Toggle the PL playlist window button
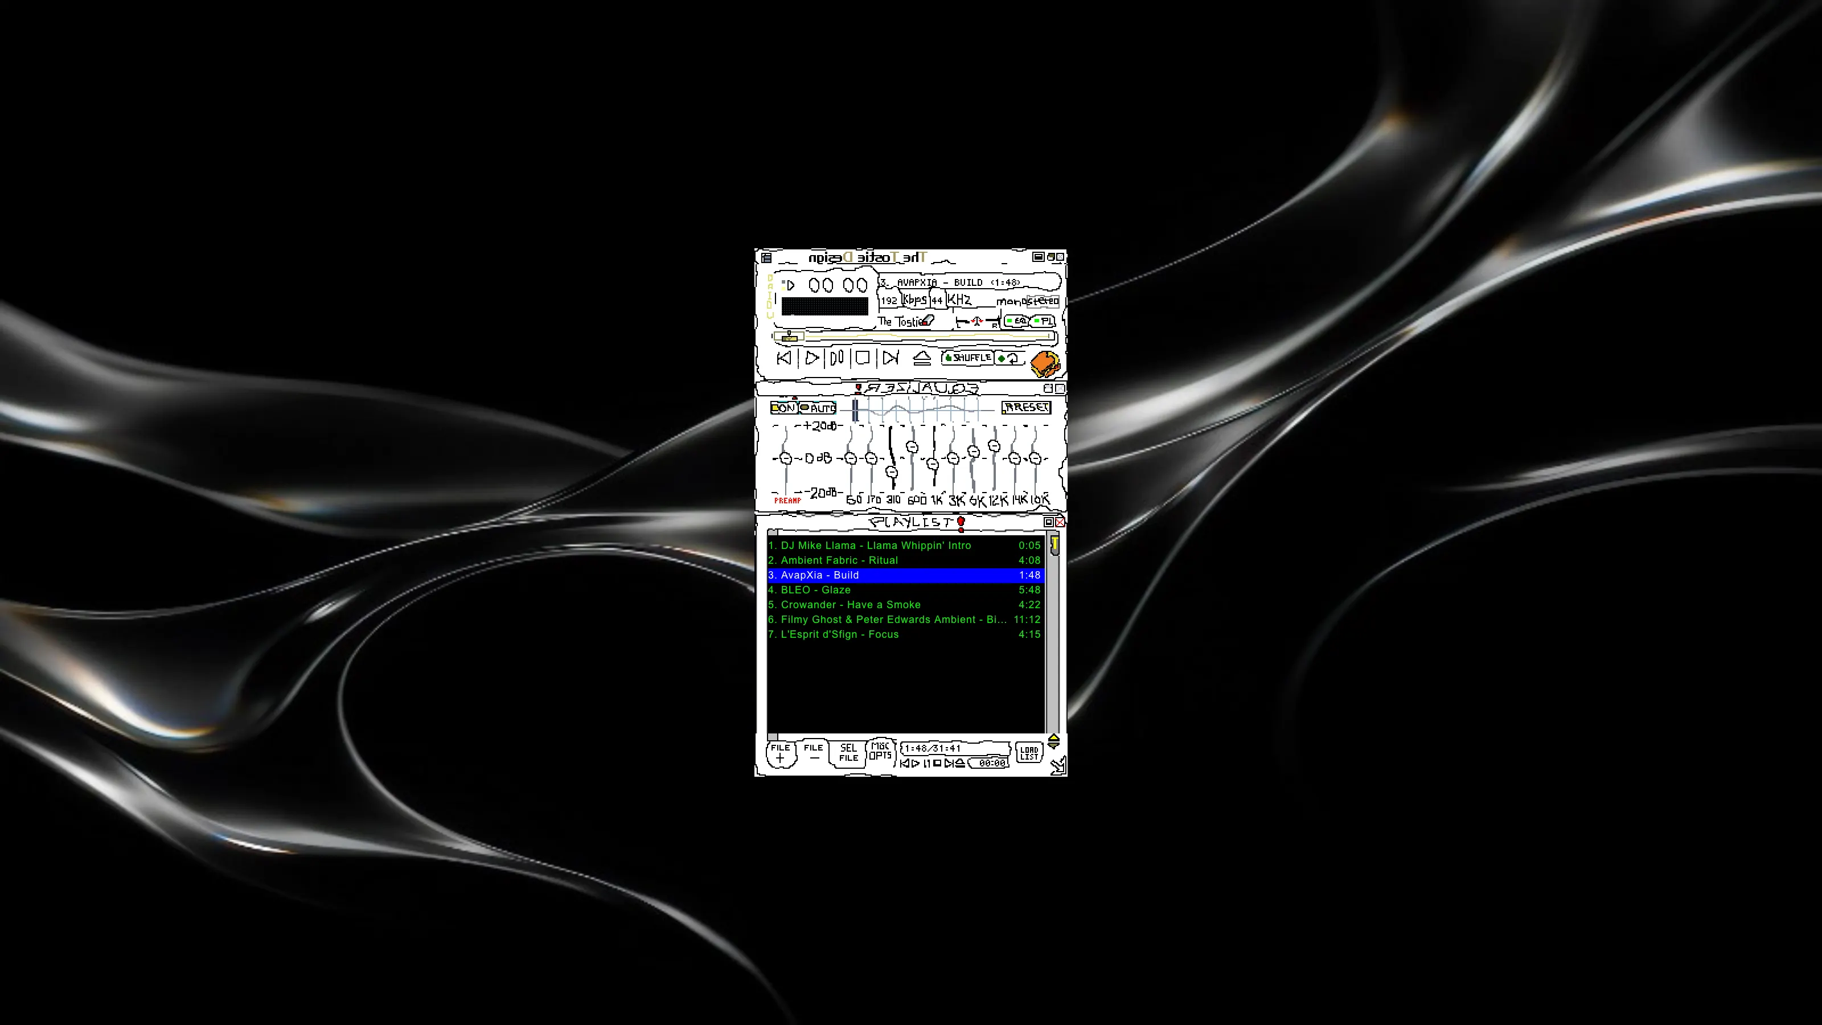This screenshot has height=1025, width=1822. point(1043,321)
